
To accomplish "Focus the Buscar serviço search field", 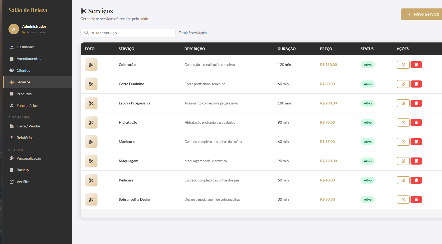I will [128, 33].
